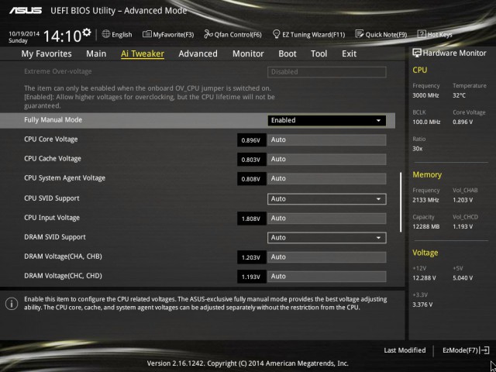Click DRAM Voltage(CHC, CHD) Auto field
Screen dimensions: 496x372
click(x=327, y=277)
